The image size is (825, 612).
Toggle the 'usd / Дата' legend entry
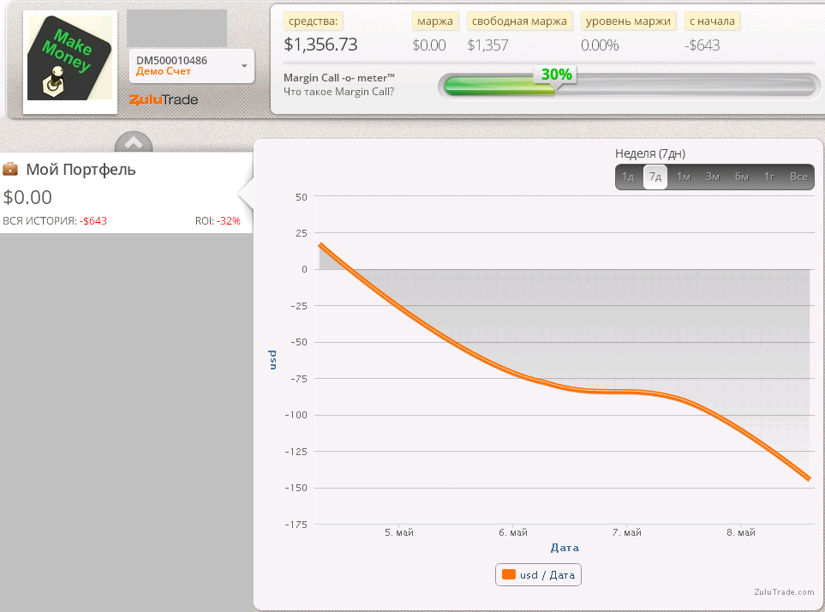pos(538,574)
